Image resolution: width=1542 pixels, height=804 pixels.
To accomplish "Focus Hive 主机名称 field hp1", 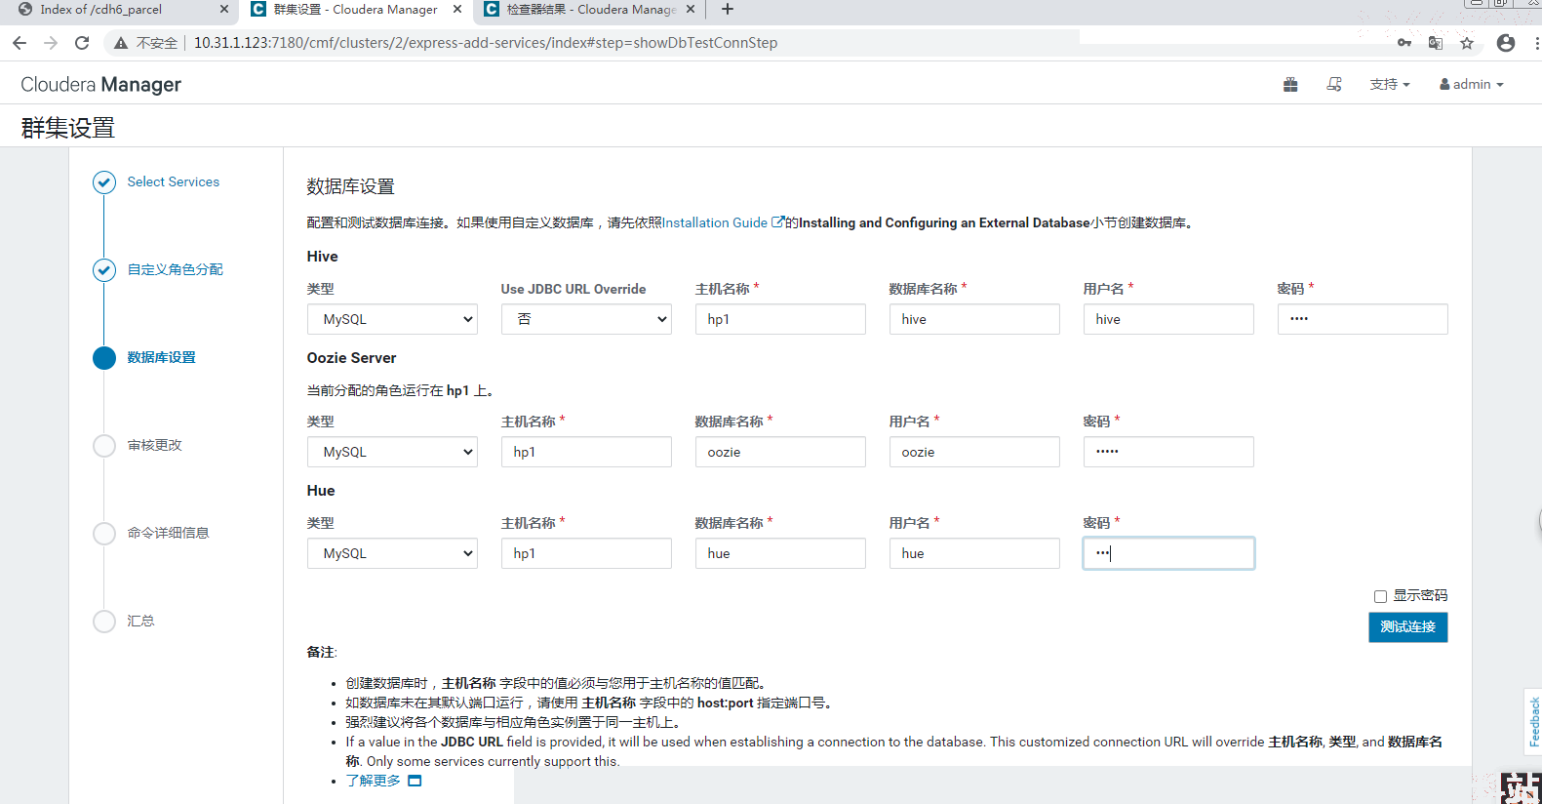I will pos(780,319).
